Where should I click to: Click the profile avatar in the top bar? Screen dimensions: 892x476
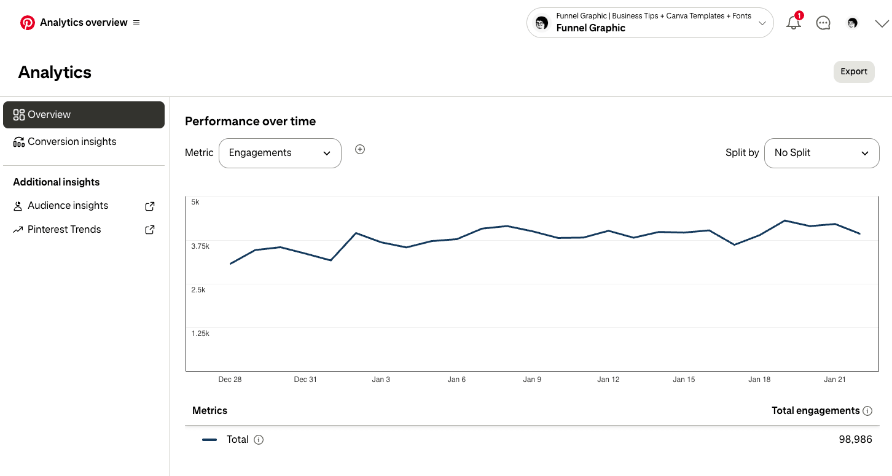pyautogui.click(x=852, y=23)
